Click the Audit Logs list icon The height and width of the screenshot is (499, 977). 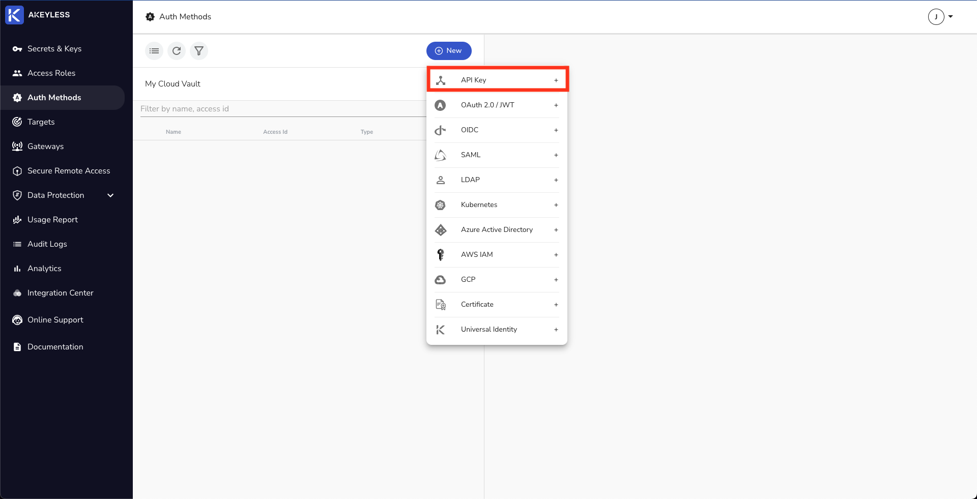17,244
